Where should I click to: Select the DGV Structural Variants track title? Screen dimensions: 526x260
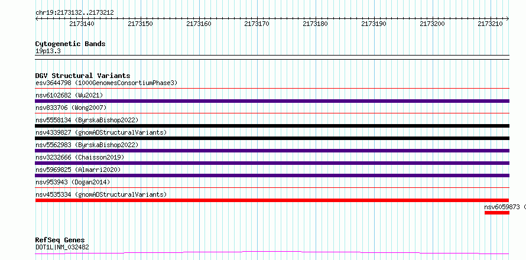pyautogui.click(x=83, y=76)
